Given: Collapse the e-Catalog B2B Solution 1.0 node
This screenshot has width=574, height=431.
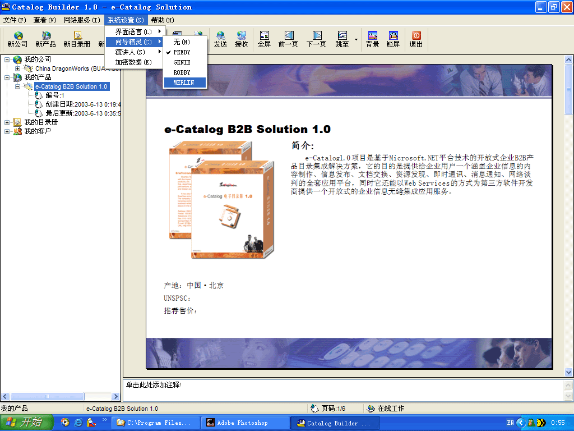Looking at the screenshot, I should pos(17,86).
